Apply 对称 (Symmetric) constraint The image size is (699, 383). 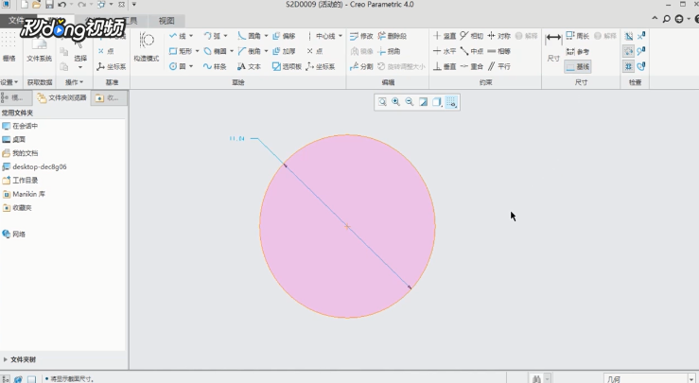coord(498,36)
